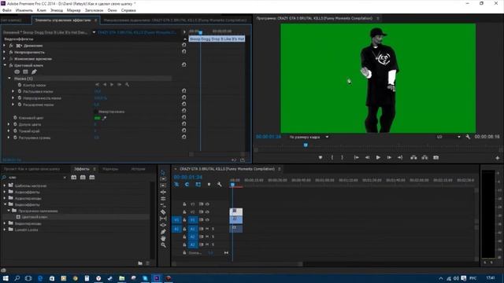The width and height of the screenshot is (504, 283).
Task: Open the Эпизод menu
Action: tap(57, 10)
